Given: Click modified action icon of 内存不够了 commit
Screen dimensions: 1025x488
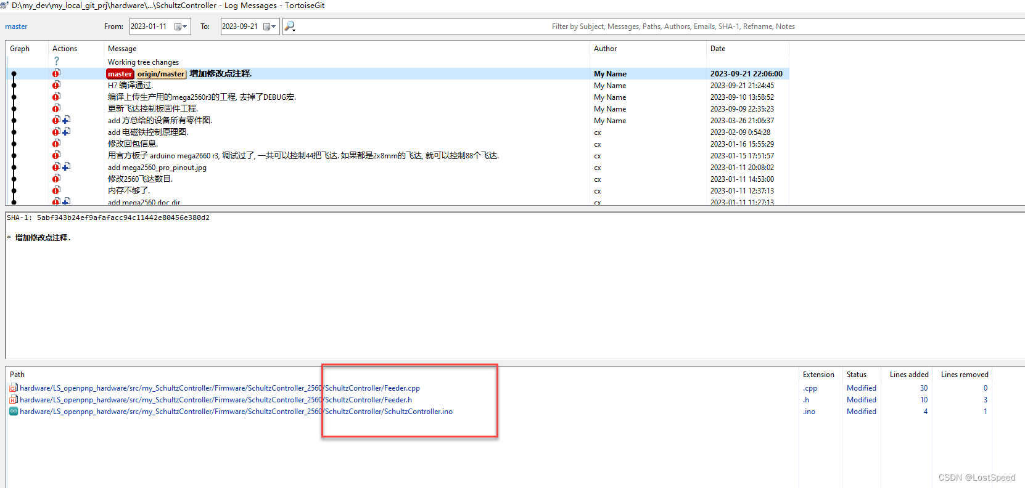Looking at the screenshot, I should pos(56,190).
